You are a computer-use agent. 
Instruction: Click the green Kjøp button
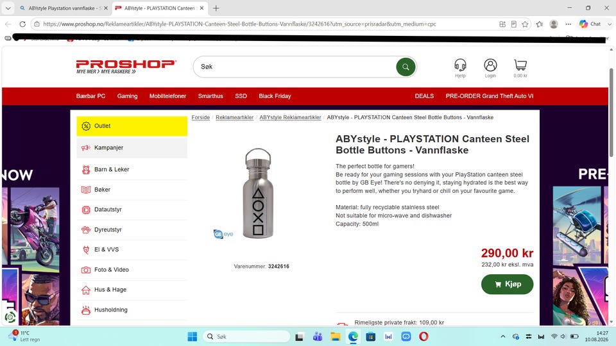507,284
